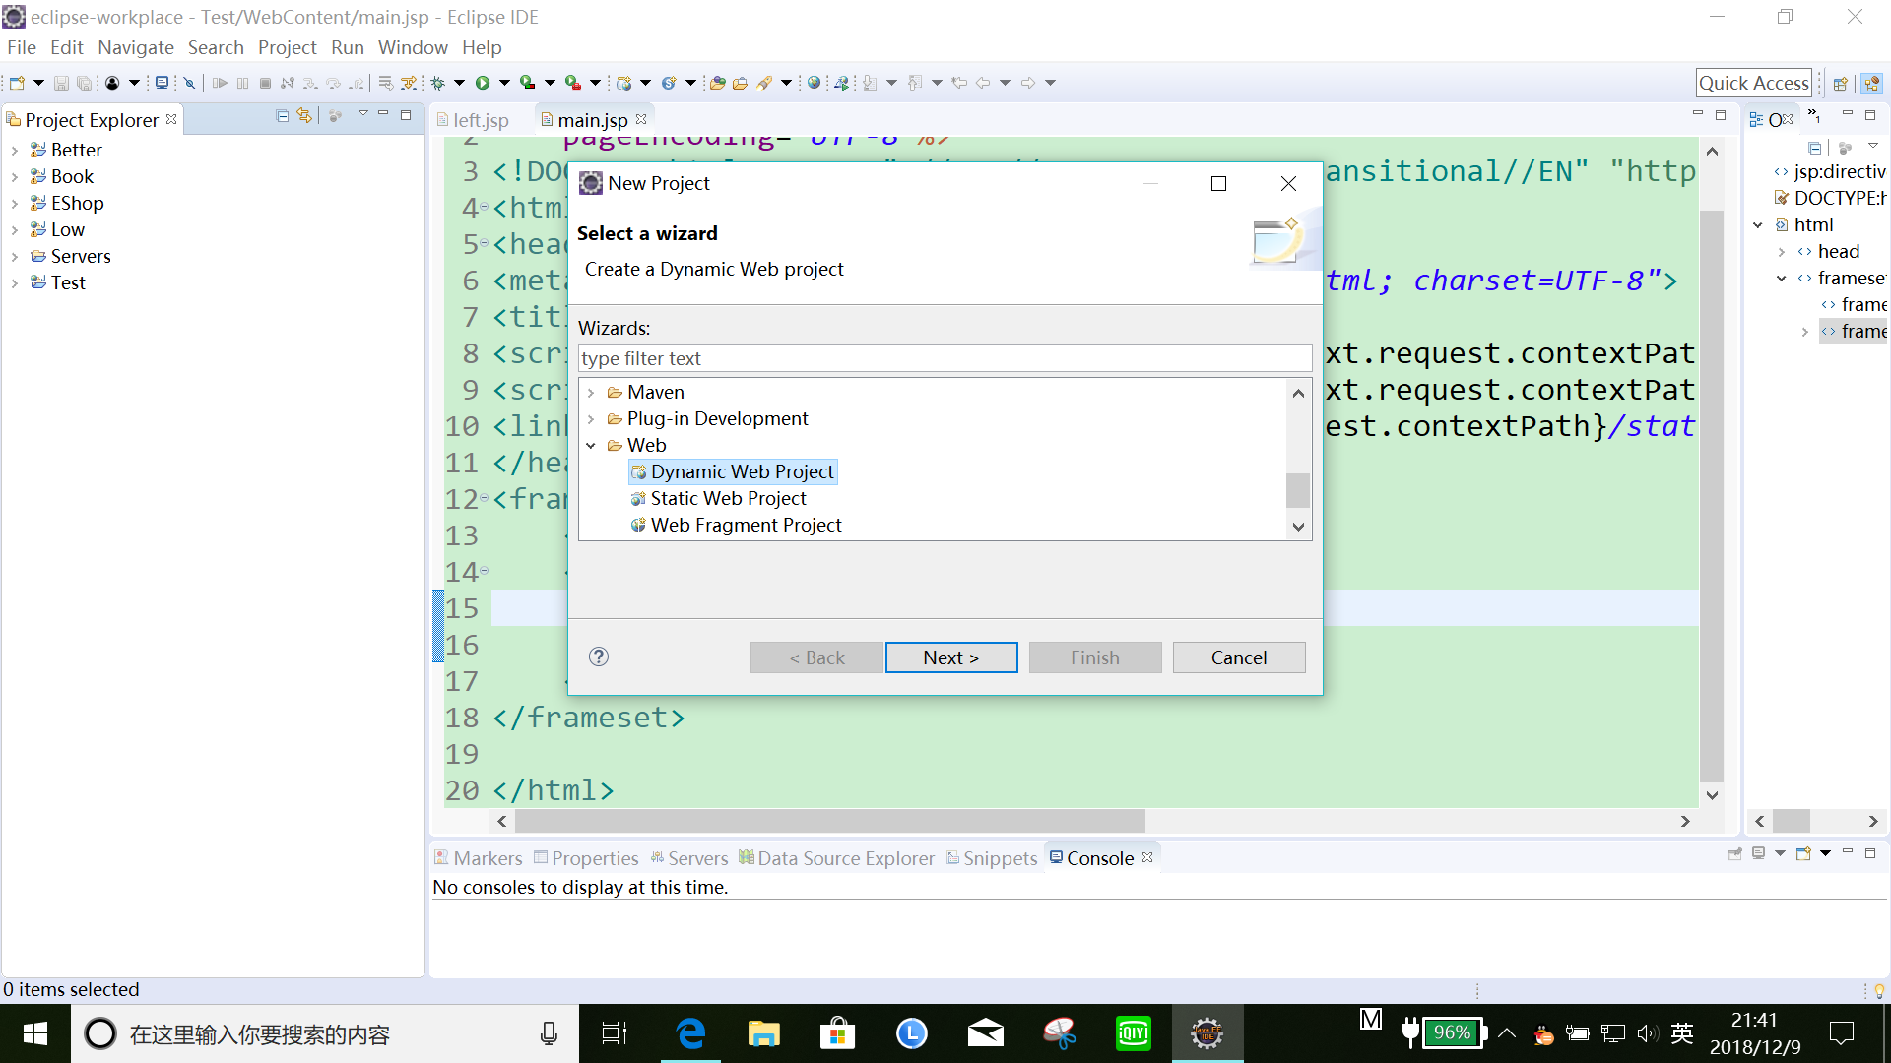Click Collapse All in Outline view
The image size is (1891, 1063).
tap(1814, 148)
